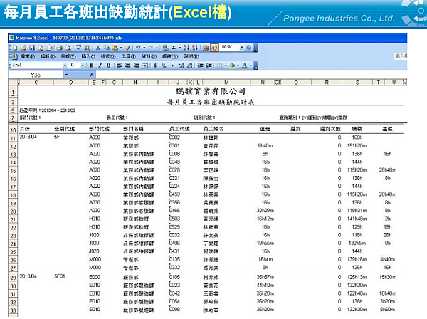Open the 檔案 (File) menu
427x319 pixels.
pyautogui.click(x=28, y=56)
